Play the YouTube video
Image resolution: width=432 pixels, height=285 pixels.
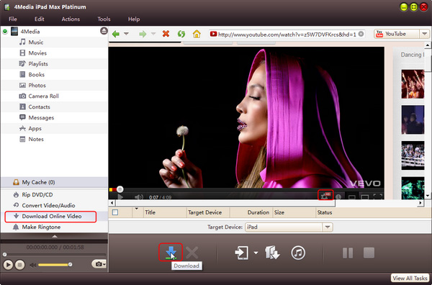120,196
